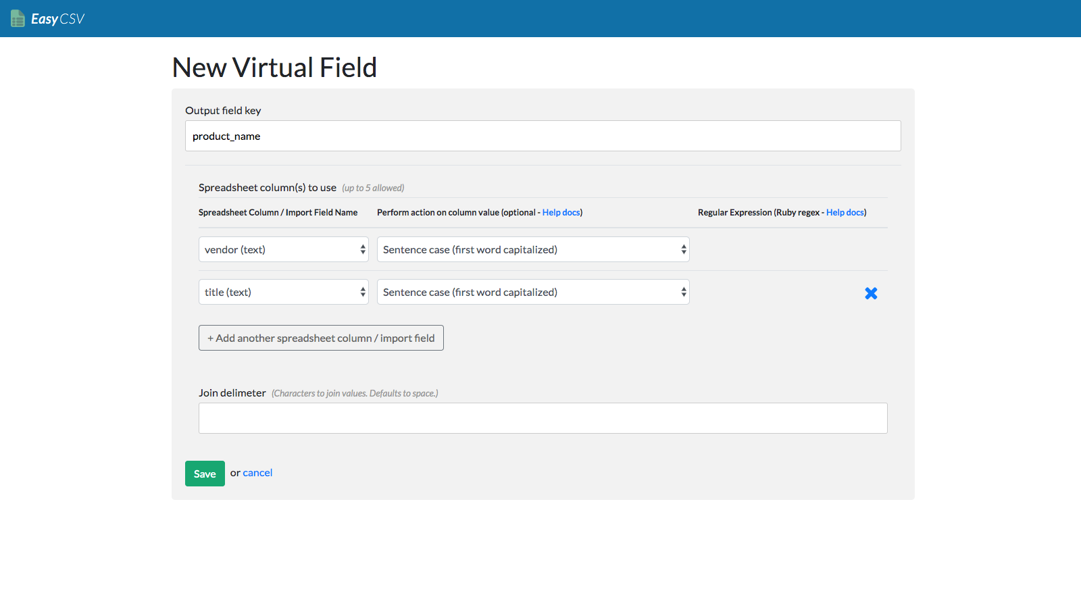Click the New Virtual Field heading
This screenshot has width=1081, height=608.
(274, 67)
